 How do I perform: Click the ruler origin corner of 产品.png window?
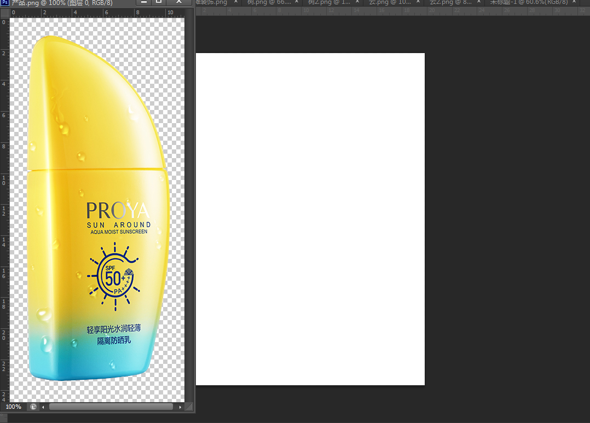[x=5, y=13]
